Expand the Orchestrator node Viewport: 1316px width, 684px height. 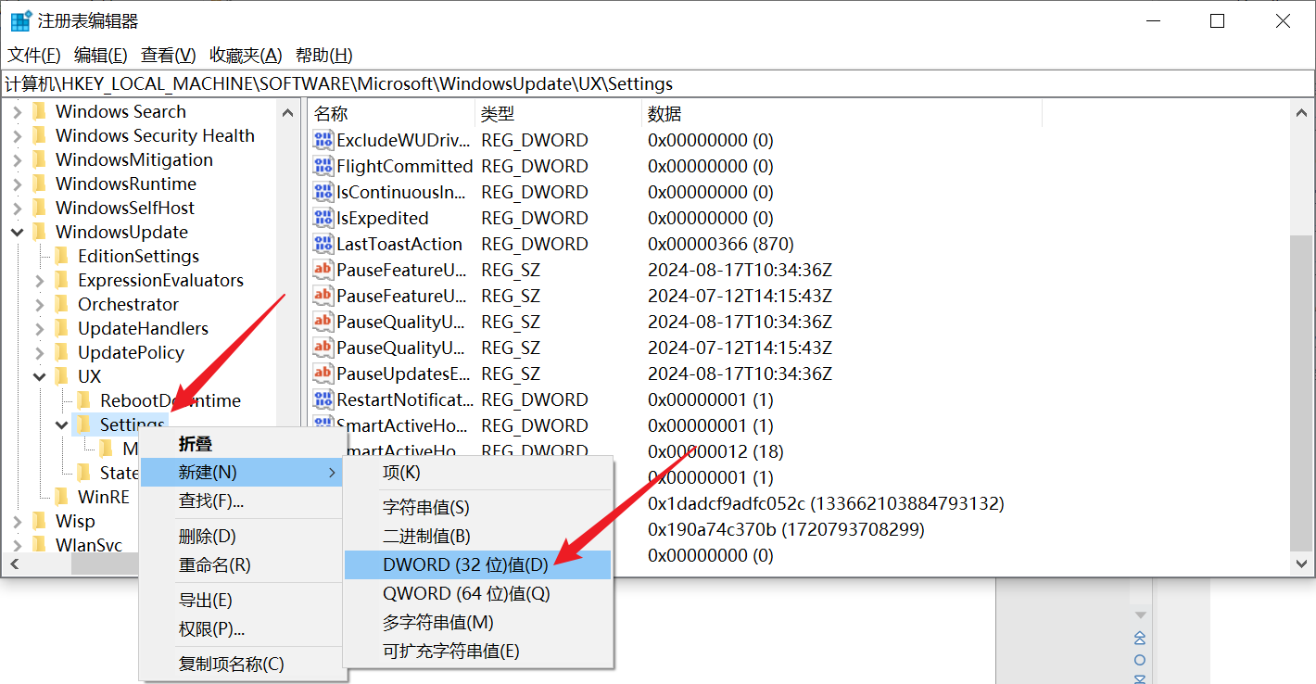(x=39, y=304)
